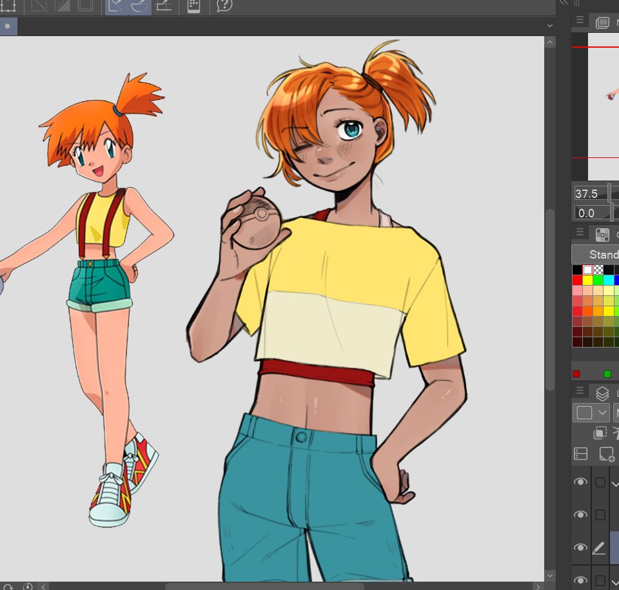This screenshot has height=590, width=619.
Task: Create a new raster layer
Action: 607,454
